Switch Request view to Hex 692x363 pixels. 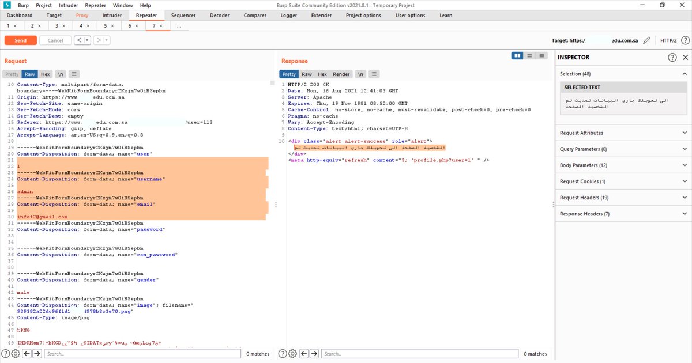(x=45, y=74)
